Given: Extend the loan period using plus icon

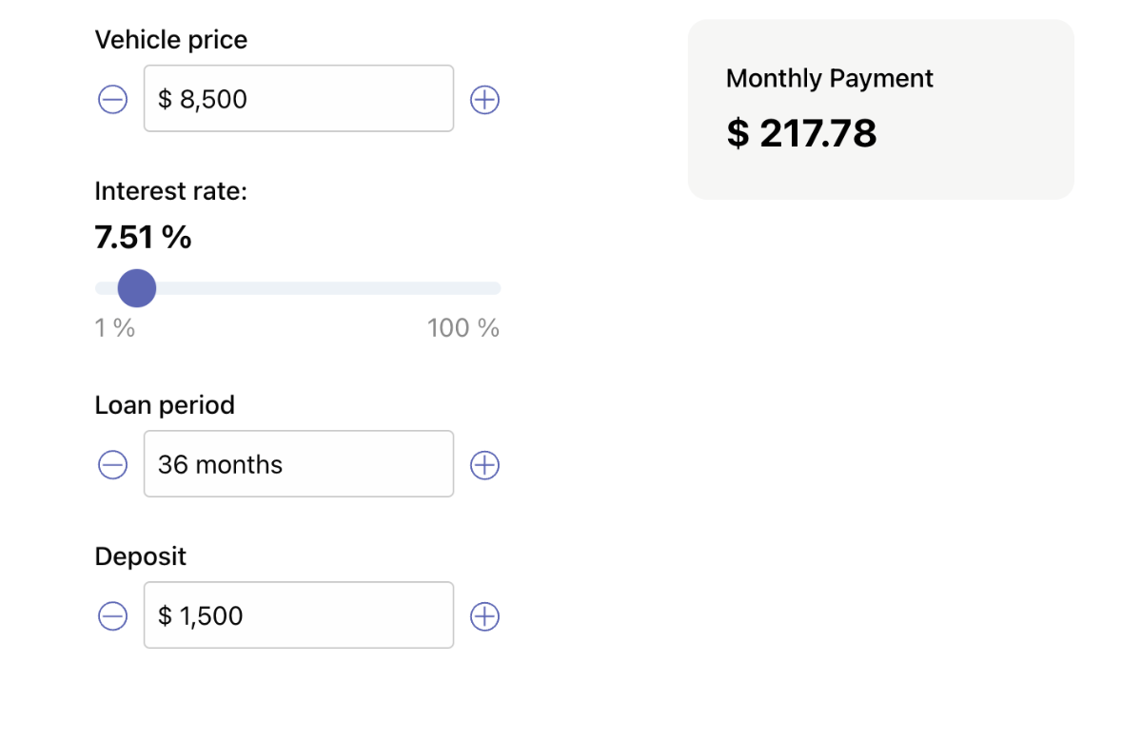Looking at the screenshot, I should click(x=485, y=464).
